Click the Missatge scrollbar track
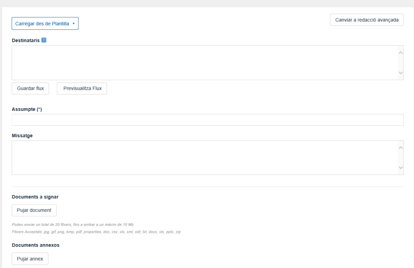 point(401,157)
